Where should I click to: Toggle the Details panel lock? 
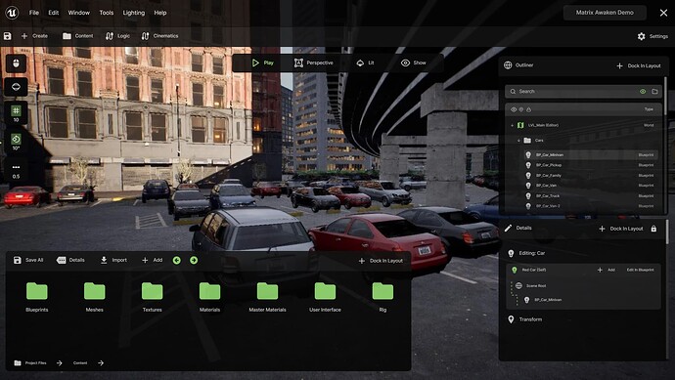pyautogui.click(x=653, y=229)
